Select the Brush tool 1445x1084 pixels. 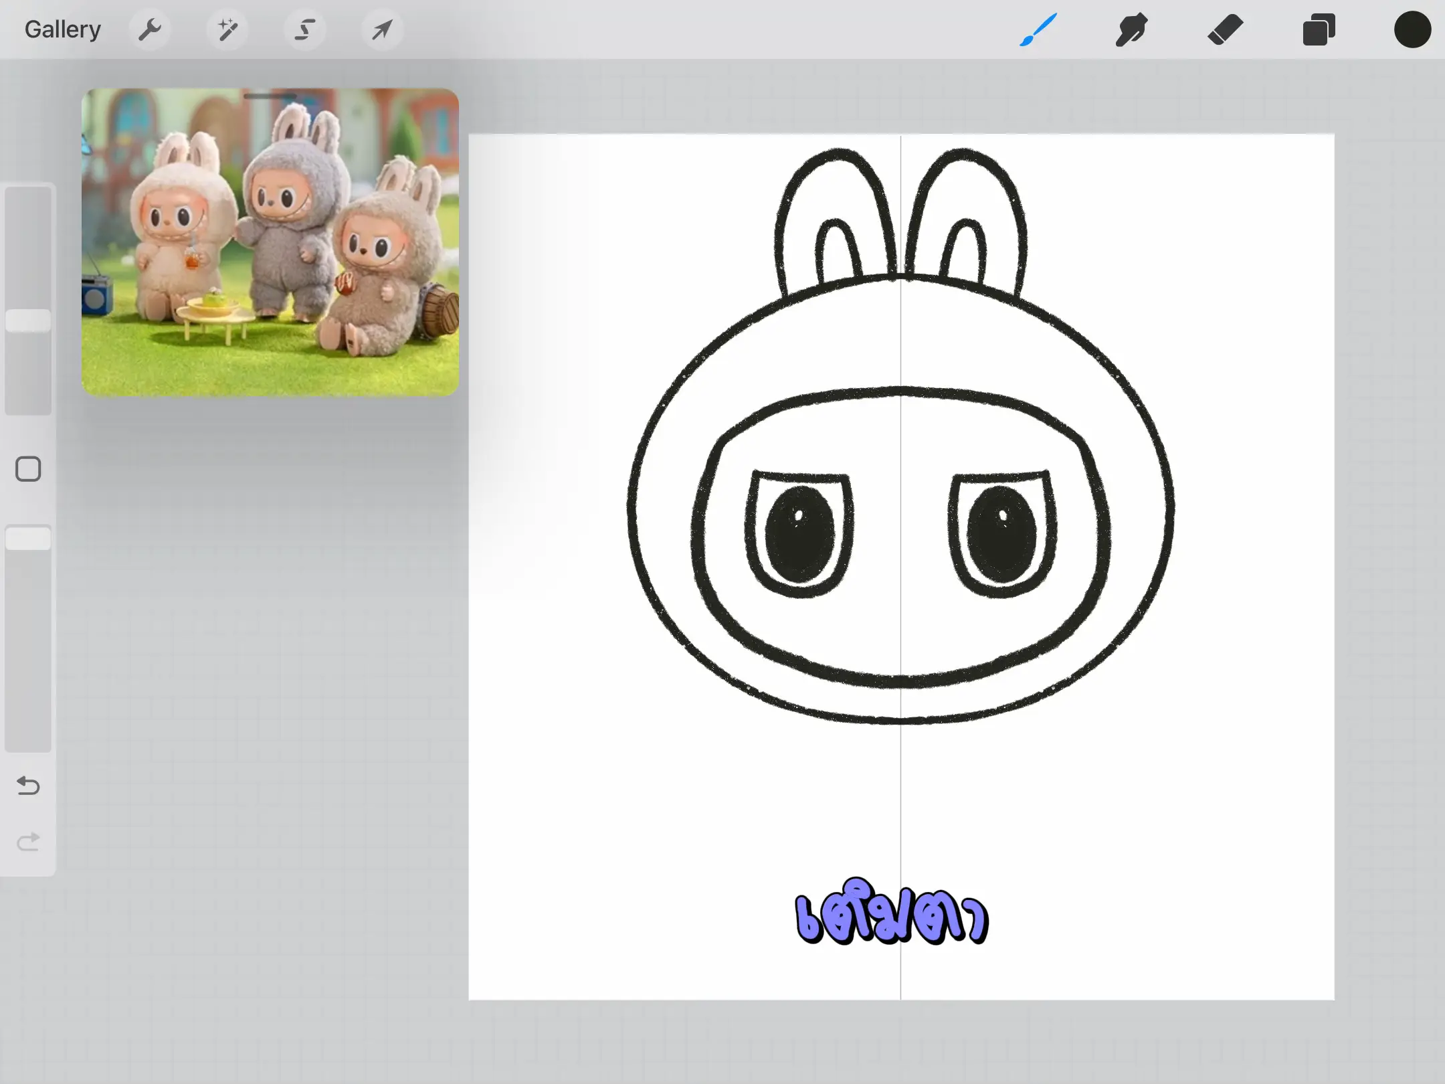1038,29
